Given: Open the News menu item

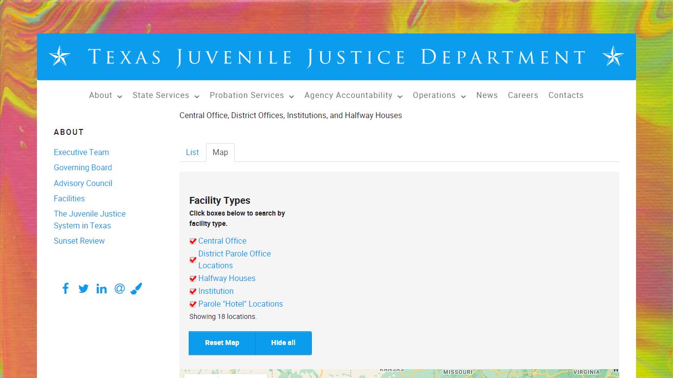Looking at the screenshot, I should tap(487, 95).
